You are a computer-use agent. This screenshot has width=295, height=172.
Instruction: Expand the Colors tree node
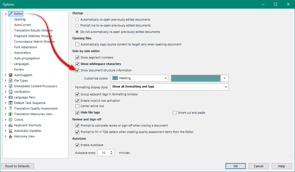click(6, 120)
